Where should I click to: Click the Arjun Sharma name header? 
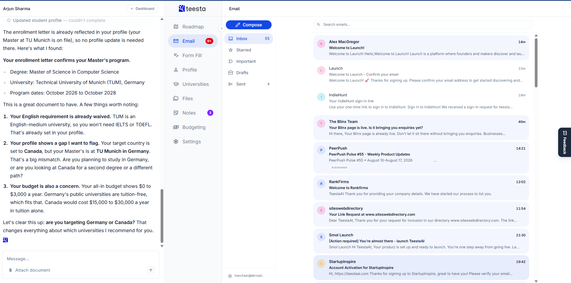click(x=17, y=9)
